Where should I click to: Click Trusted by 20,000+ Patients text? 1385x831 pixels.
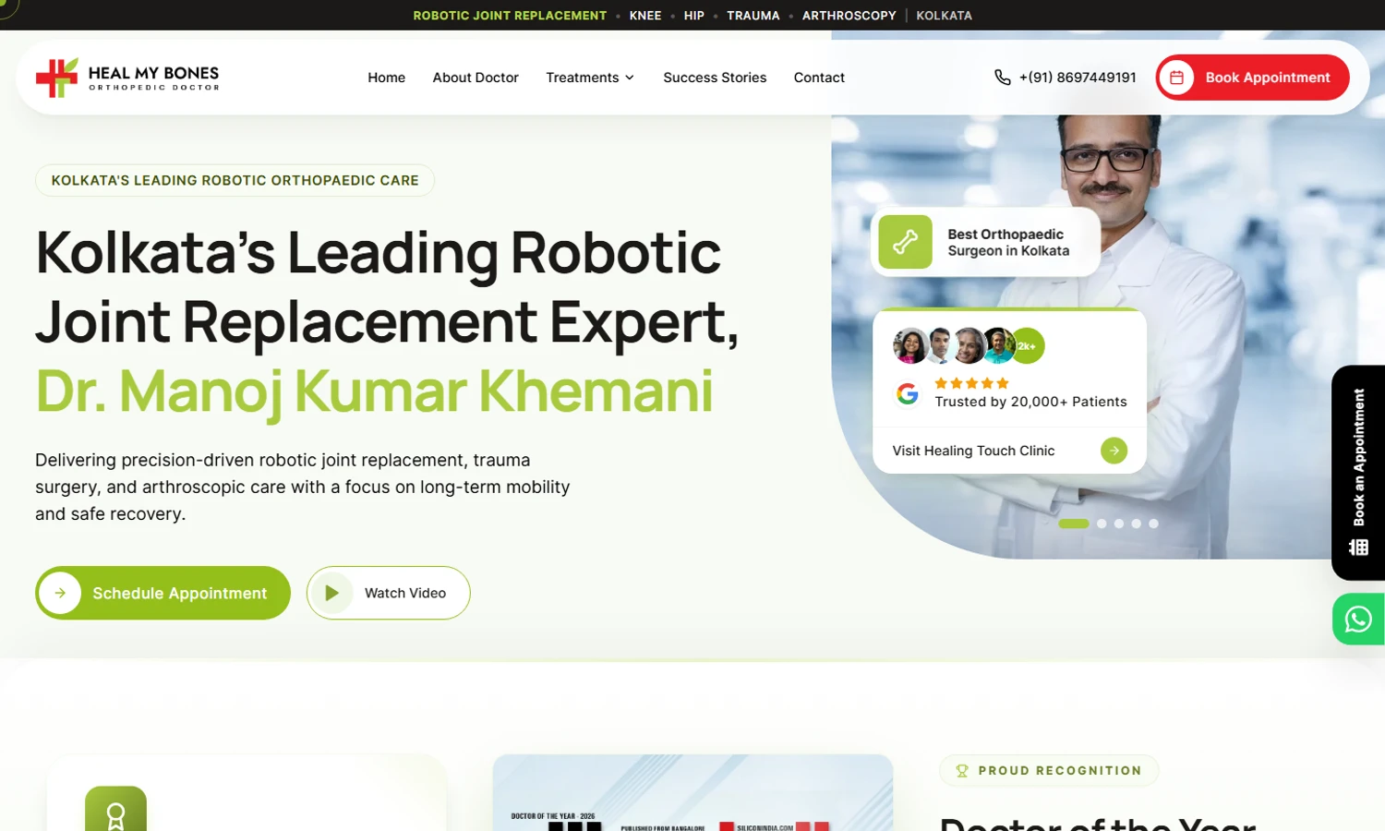[1030, 402]
